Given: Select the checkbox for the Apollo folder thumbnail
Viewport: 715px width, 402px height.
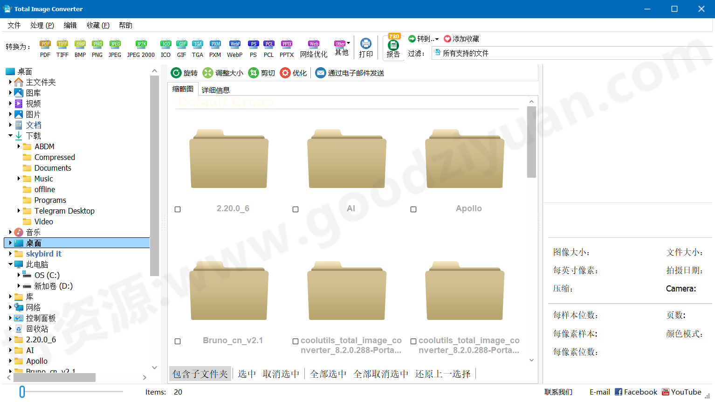Looking at the screenshot, I should [413, 209].
